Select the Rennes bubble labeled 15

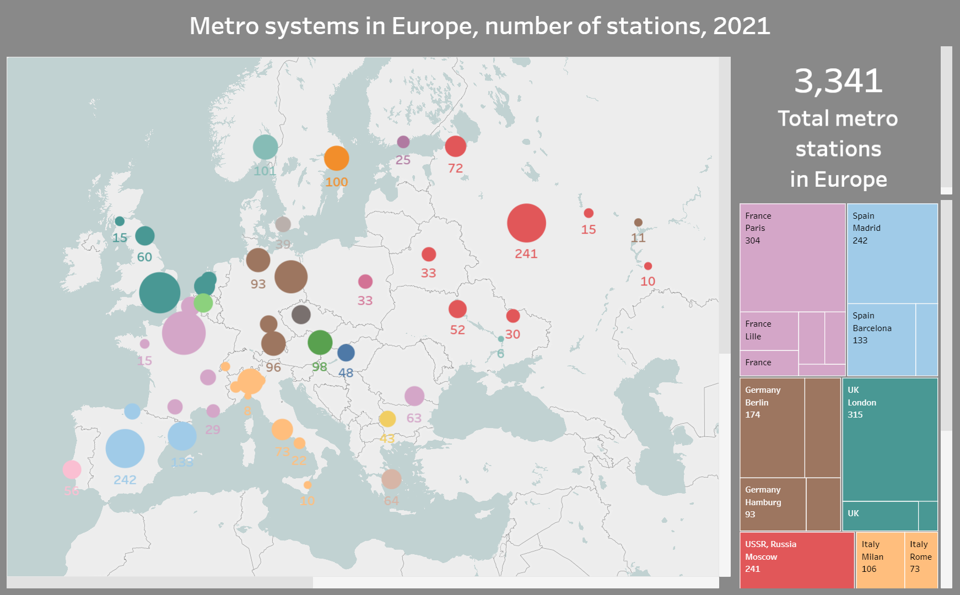click(144, 344)
